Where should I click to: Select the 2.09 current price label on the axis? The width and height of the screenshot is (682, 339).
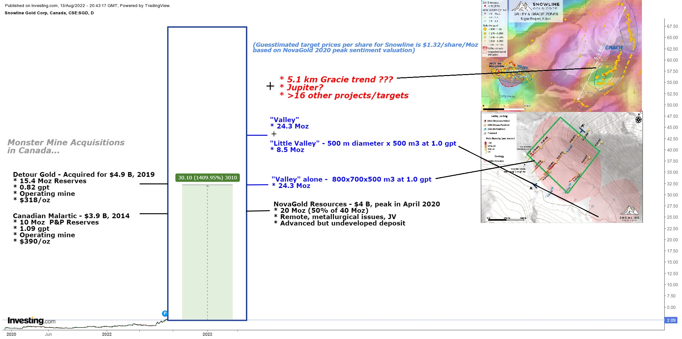(x=671, y=320)
